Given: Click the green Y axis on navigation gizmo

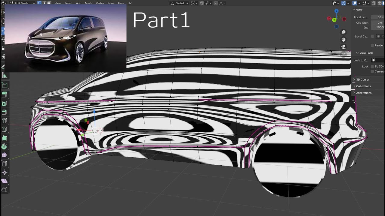Looking at the screenshot, I should (x=334, y=20).
